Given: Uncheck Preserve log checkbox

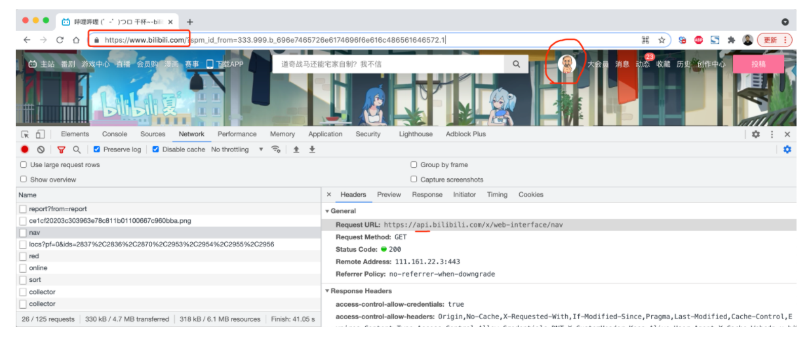Looking at the screenshot, I should (x=97, y=149).
